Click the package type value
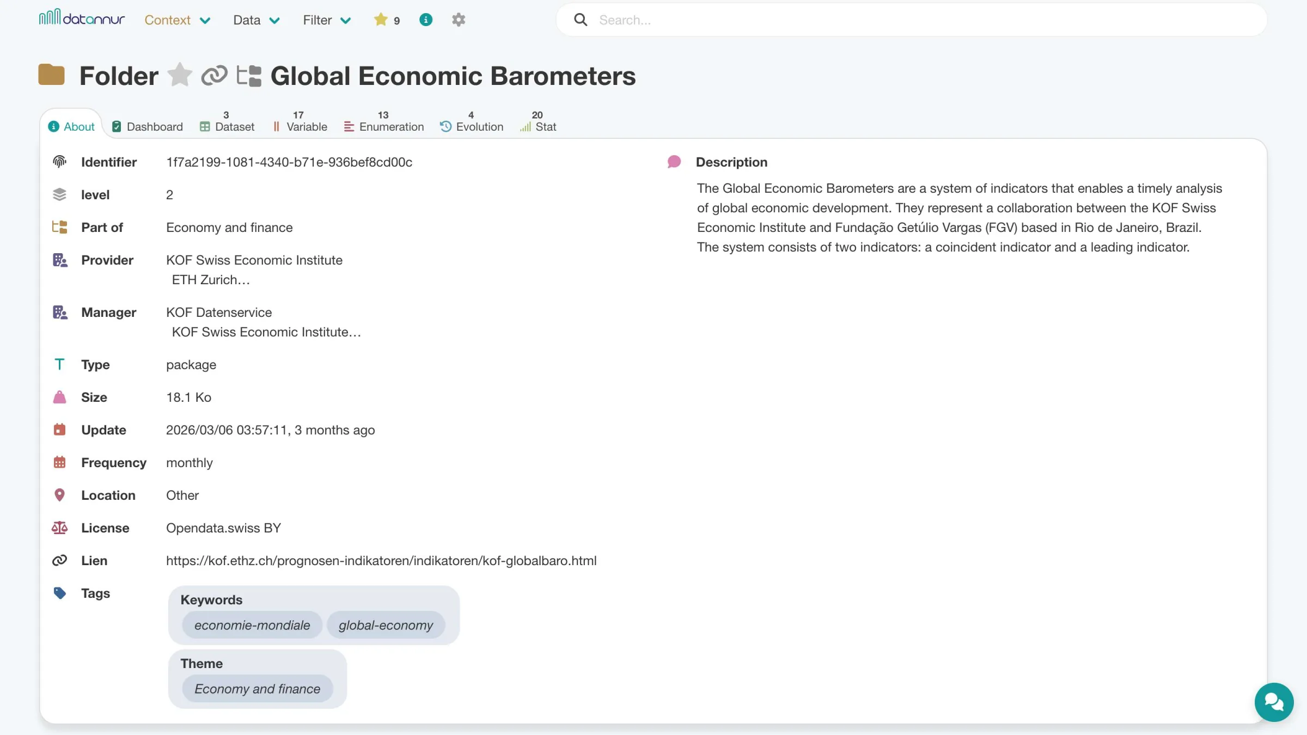This screenshot has width=1307, height=735. [191, 365]
